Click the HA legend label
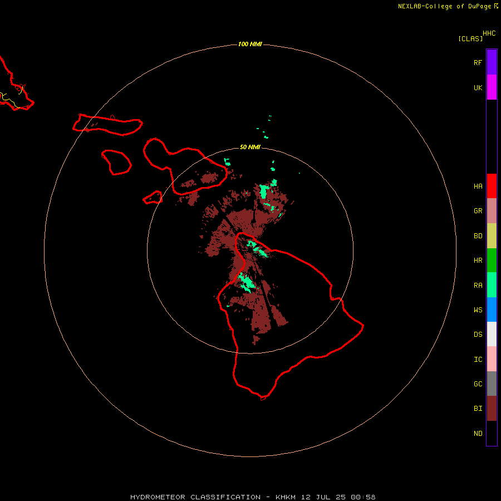The image size is (501, 501). tap(478, 186)
